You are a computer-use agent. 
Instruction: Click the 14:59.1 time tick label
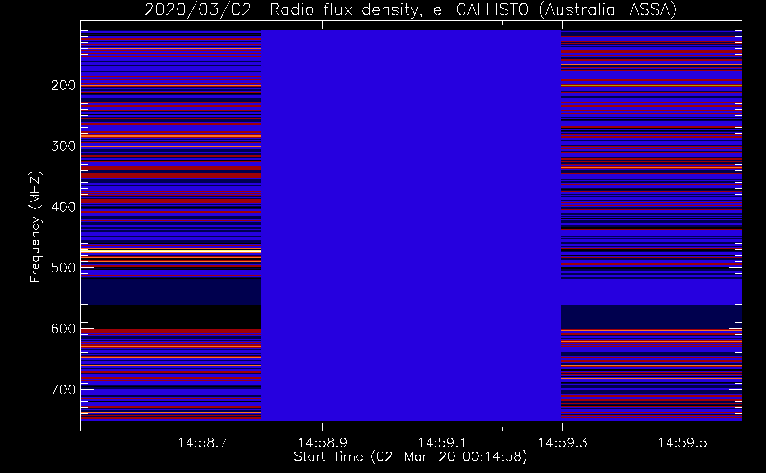pyautogui.click(x=443, y=443)
